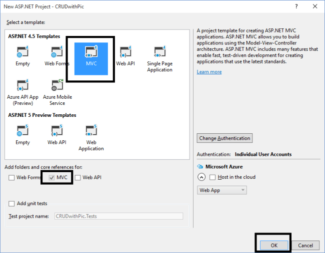The image size is (325, 253).
Task: Click the 'Select a template:' label
Action: (x=25, y=22)
